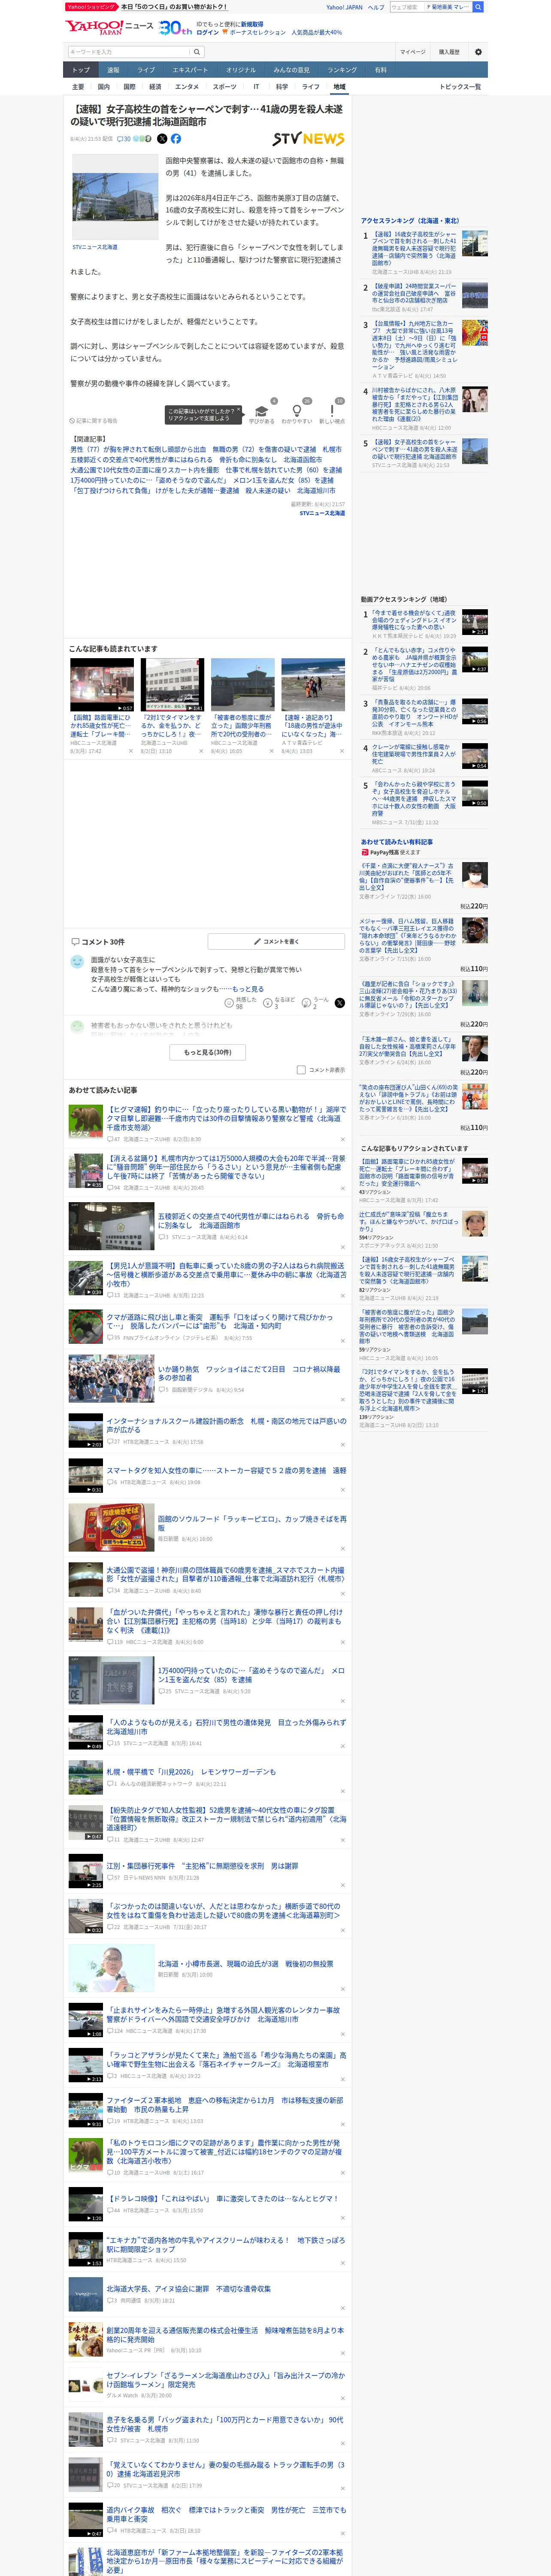Click the STVニュース北海道 source link below the article
Screen dimensions: 551x2576
[x=322, y=513]
